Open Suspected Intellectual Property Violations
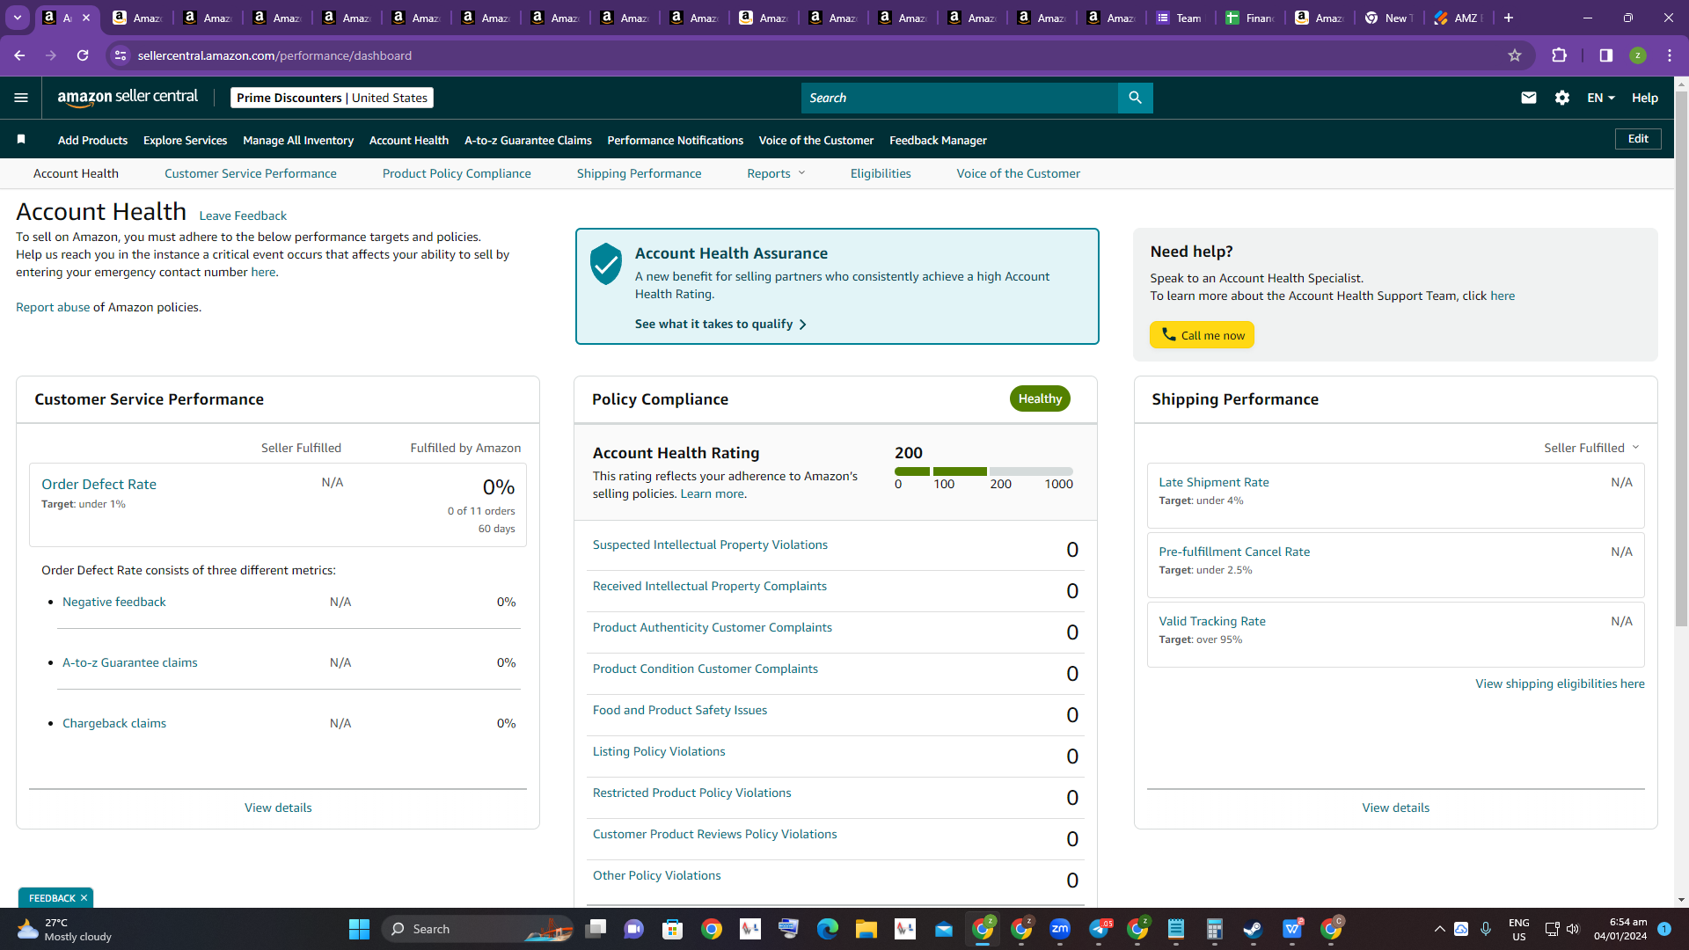The width and height of the screenshot is (1689, 950). pos(710,544)
